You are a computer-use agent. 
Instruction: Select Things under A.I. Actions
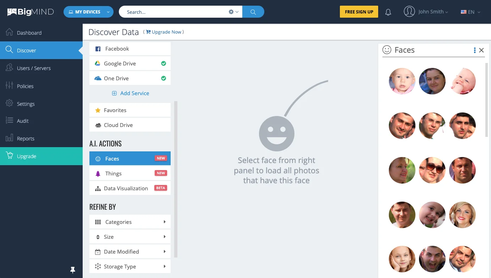tap(130, 173)
